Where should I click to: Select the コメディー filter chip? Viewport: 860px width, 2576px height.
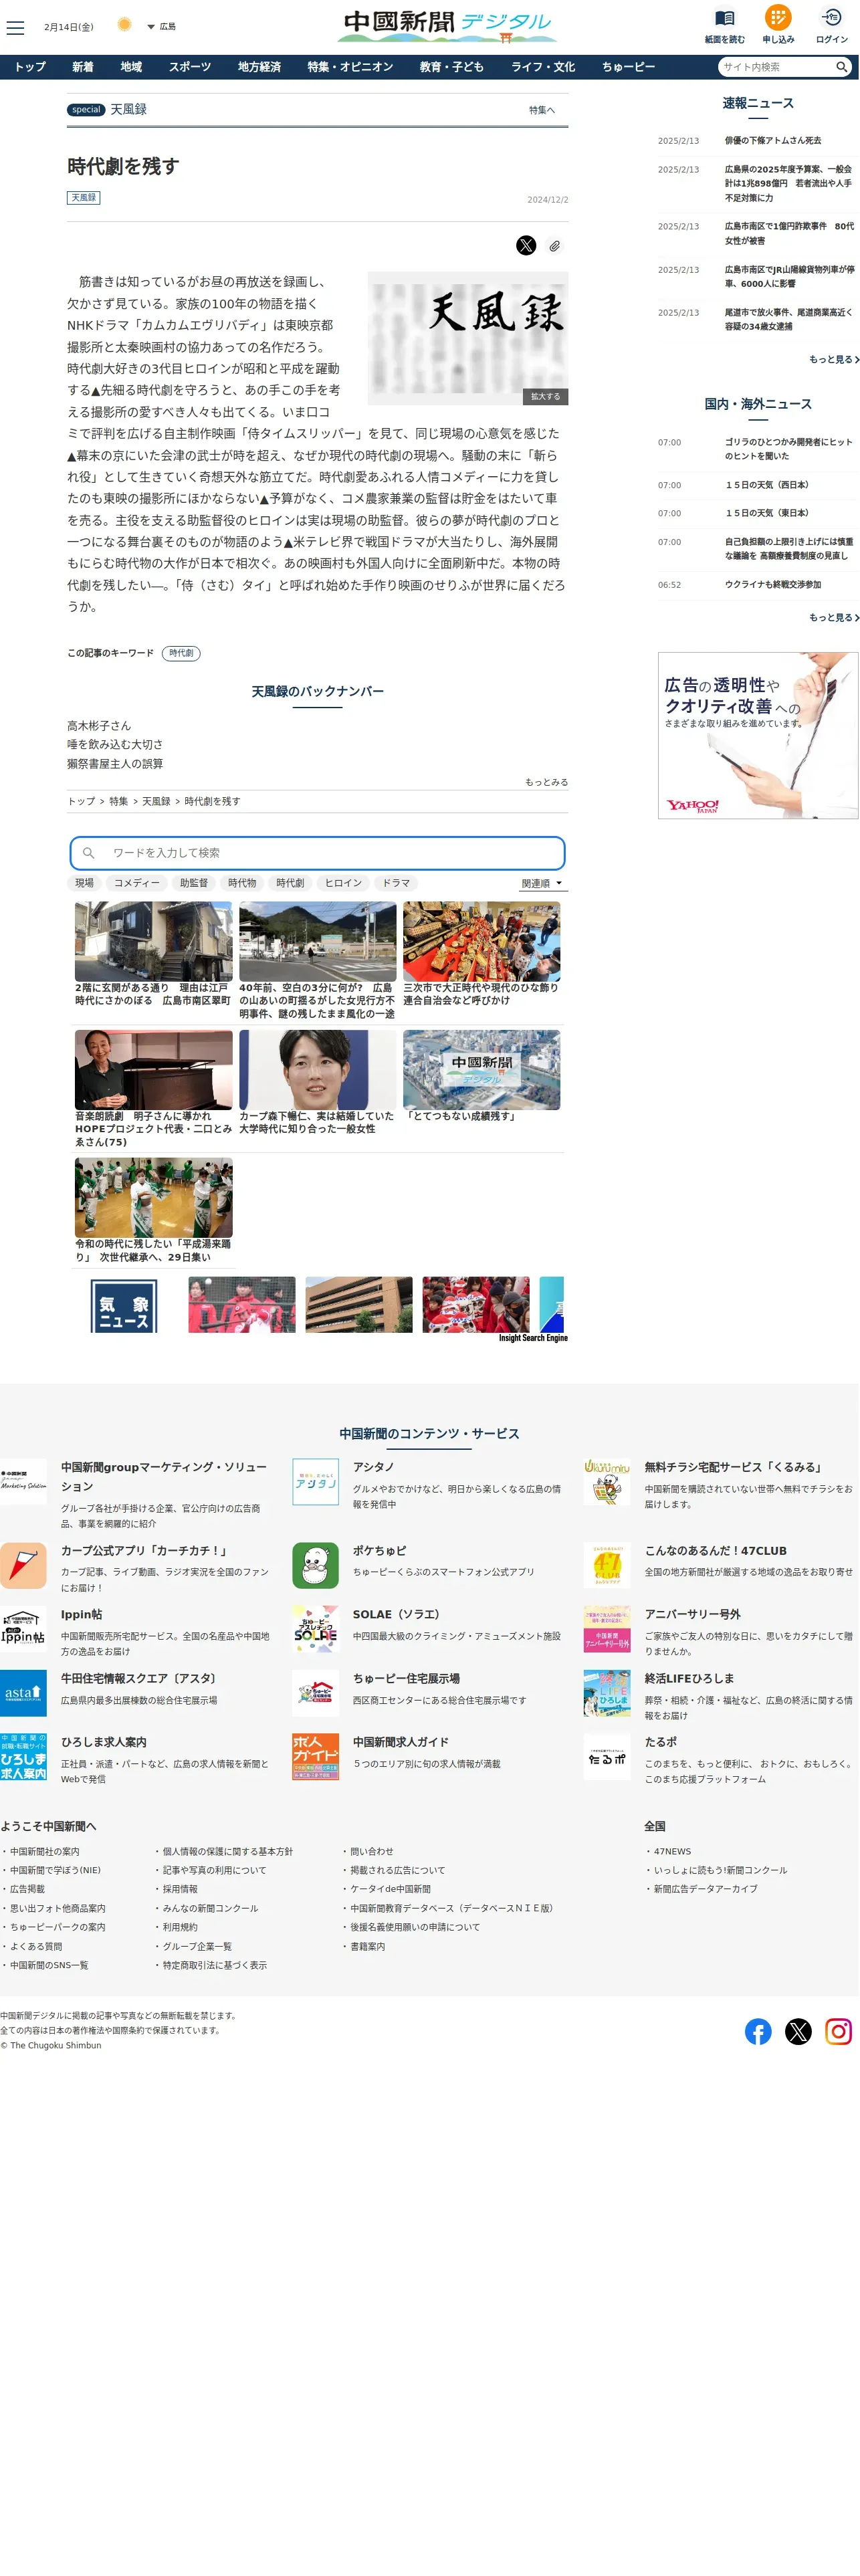[x=136, y=884]
